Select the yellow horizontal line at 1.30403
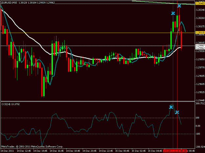The image size is (205, 153). tap(98, 4)
